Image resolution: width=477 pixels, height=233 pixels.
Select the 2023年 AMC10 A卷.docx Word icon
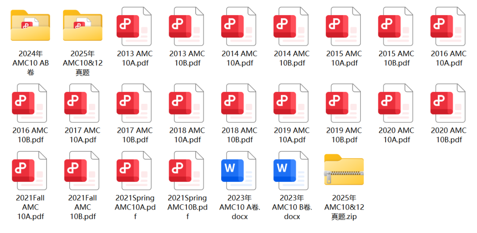tap(238, 171)
